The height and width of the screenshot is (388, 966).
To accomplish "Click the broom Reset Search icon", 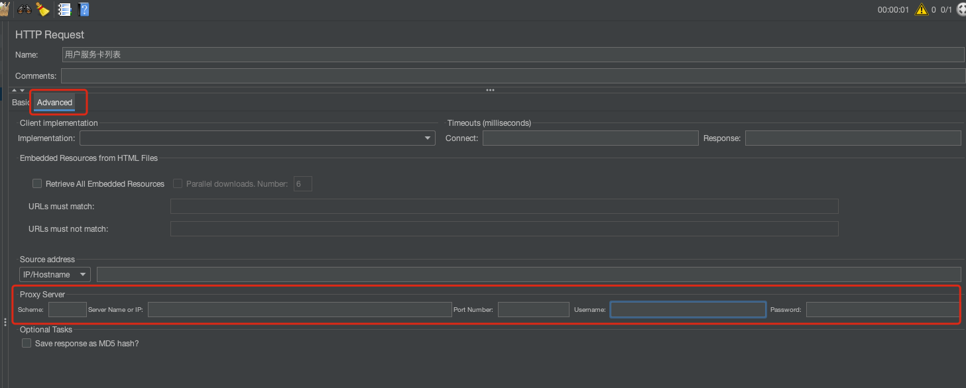I will pyautogui.click(x=42, y=9).
